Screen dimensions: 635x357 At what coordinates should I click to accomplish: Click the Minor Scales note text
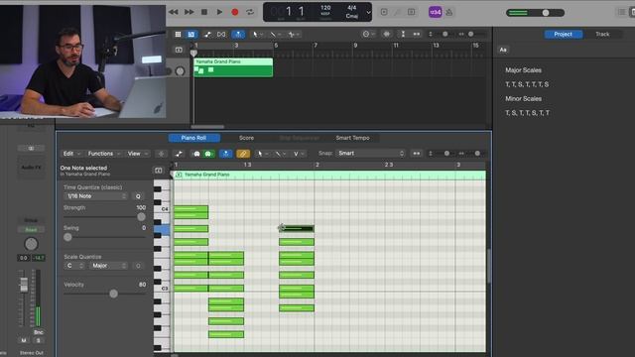point(523,98)
